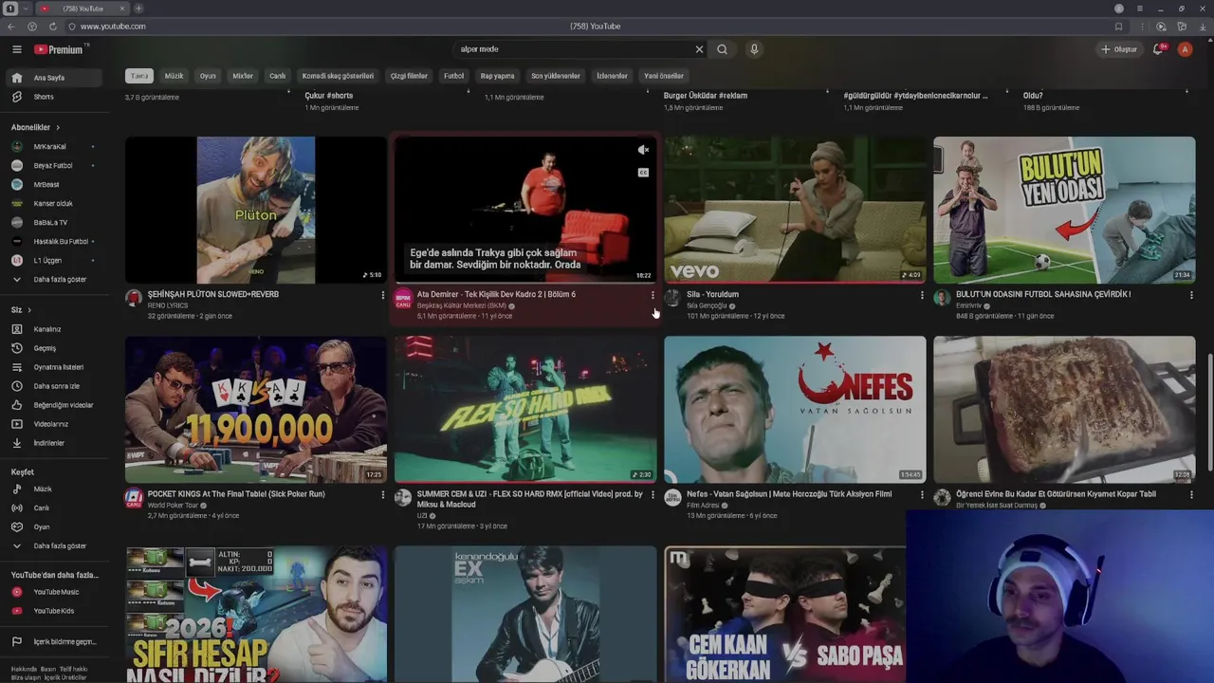Open Oyun under Keşfet
The height and width of the screenshot is (683, 1214).
(x=54, y=527)
